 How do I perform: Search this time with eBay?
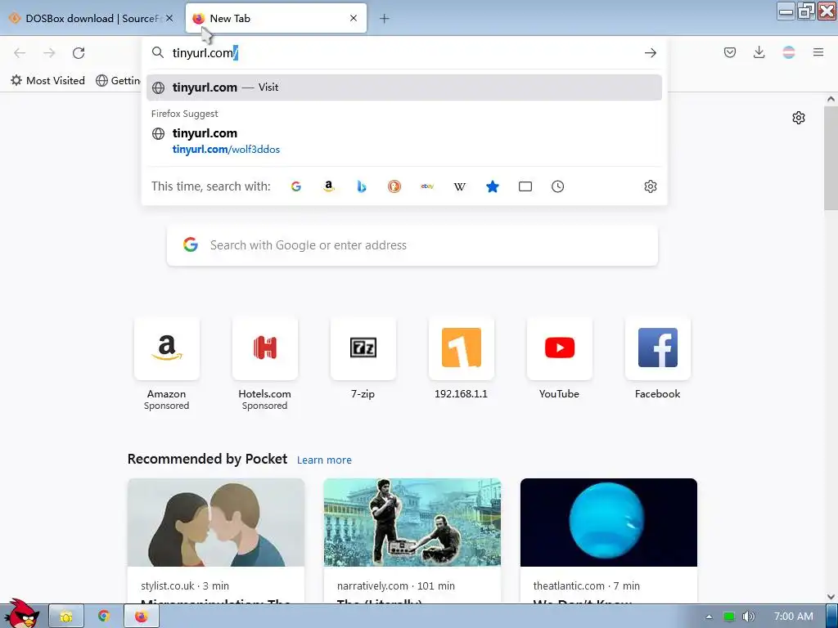pyautogui.click(x=427, y=186)
